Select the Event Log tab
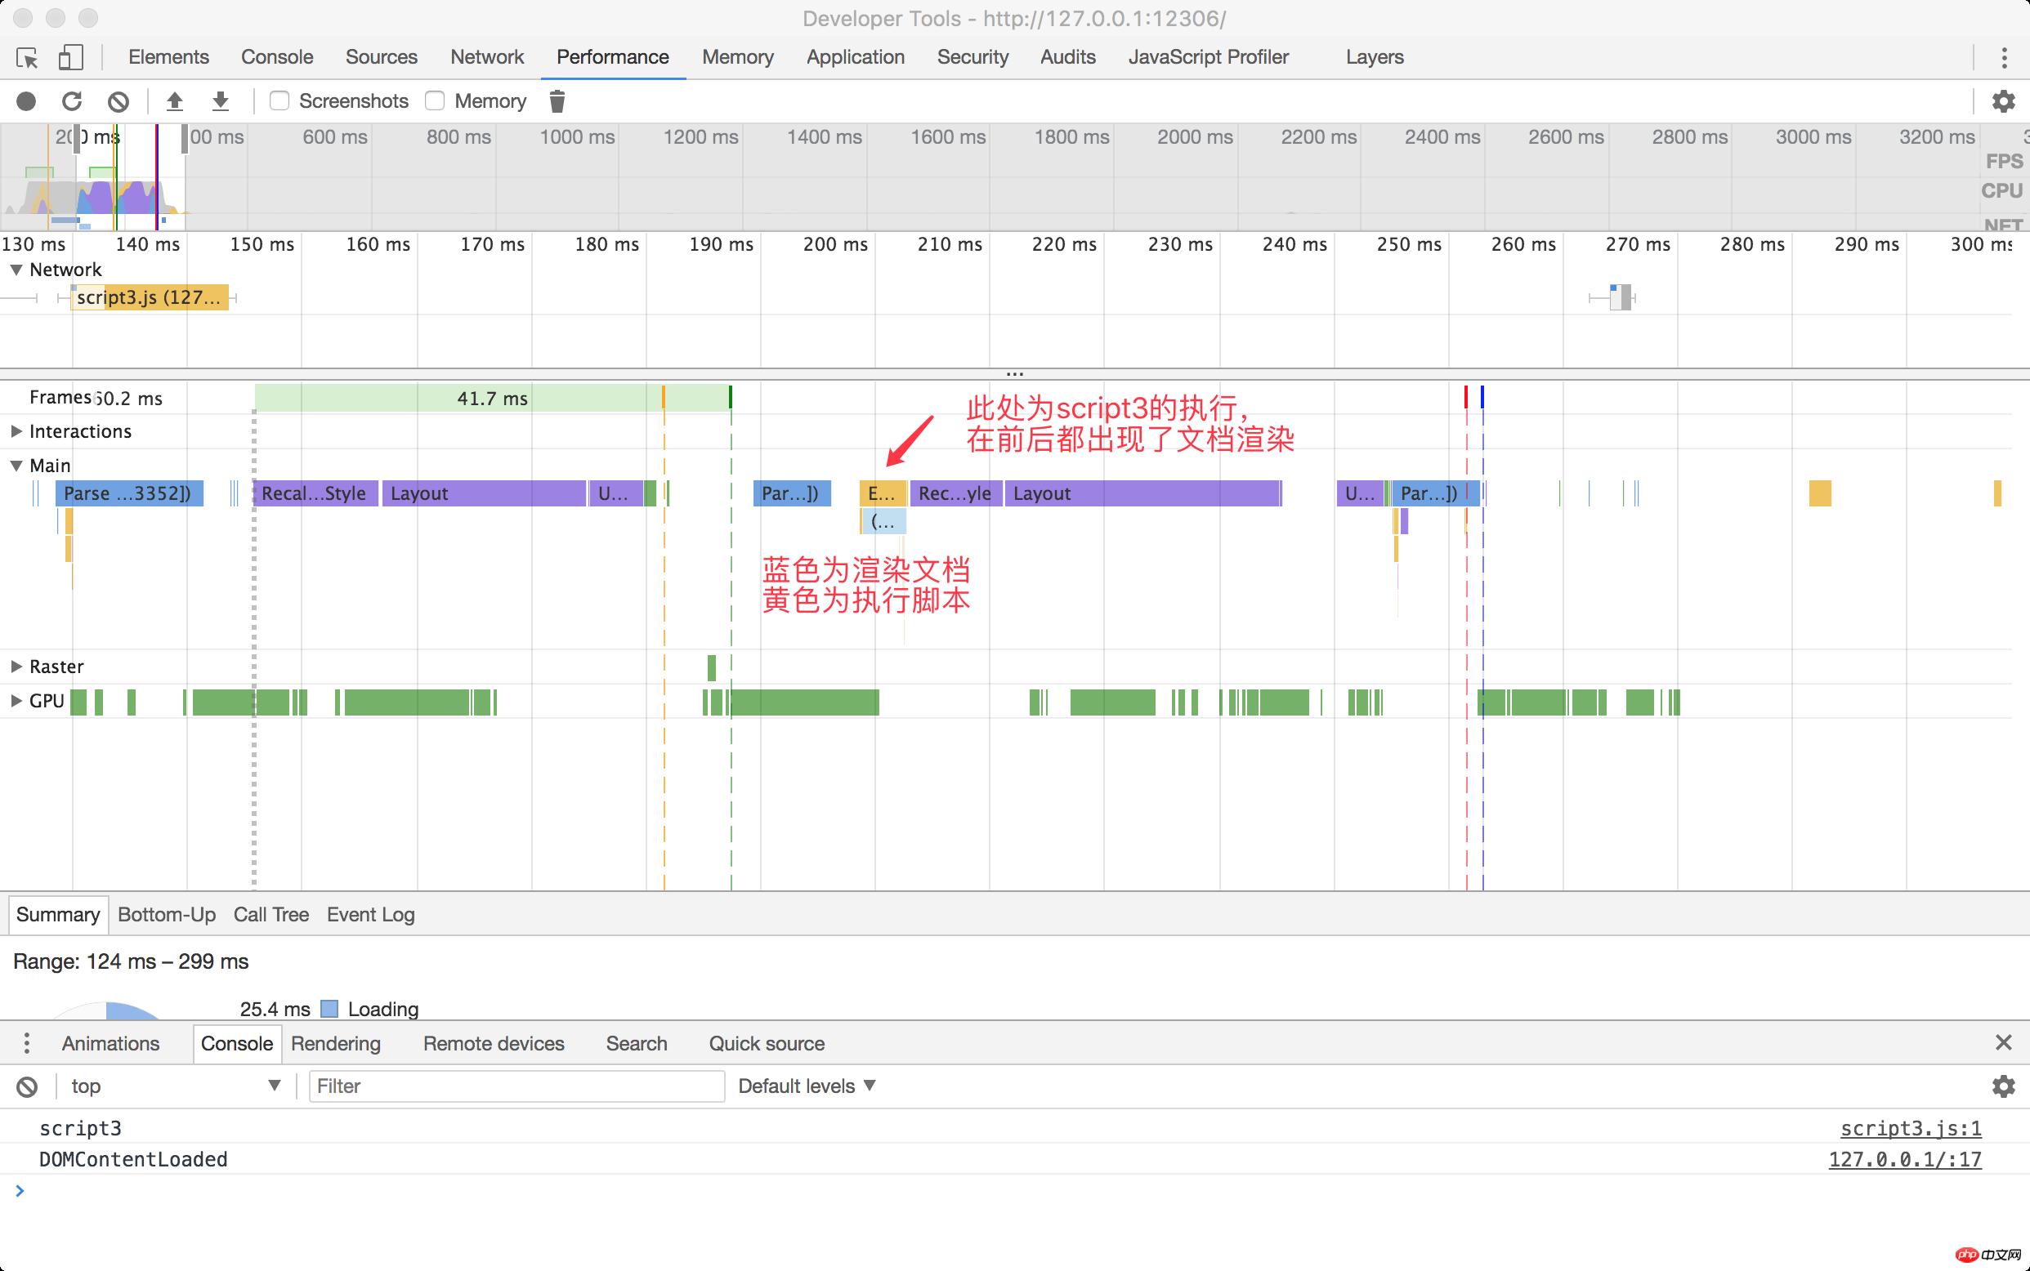2030x1271 pixels. tap(371, 915)
